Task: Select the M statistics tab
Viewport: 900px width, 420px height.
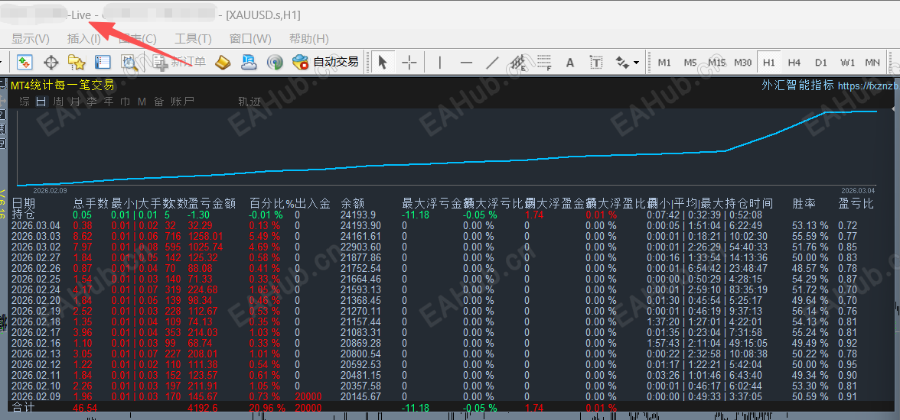Action: (142, 102)
